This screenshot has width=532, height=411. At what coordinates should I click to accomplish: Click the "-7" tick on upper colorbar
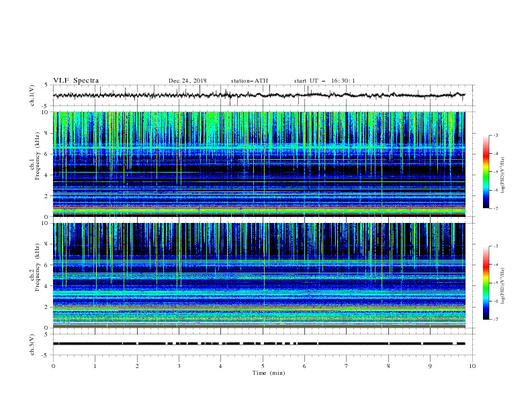click(496, 208)
